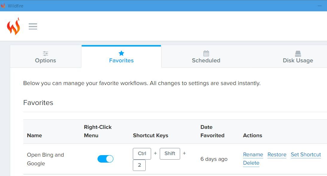Click the Wildfire title bar icon
Image resolution: width=327 pixels, height=176 pixels.
3,6
